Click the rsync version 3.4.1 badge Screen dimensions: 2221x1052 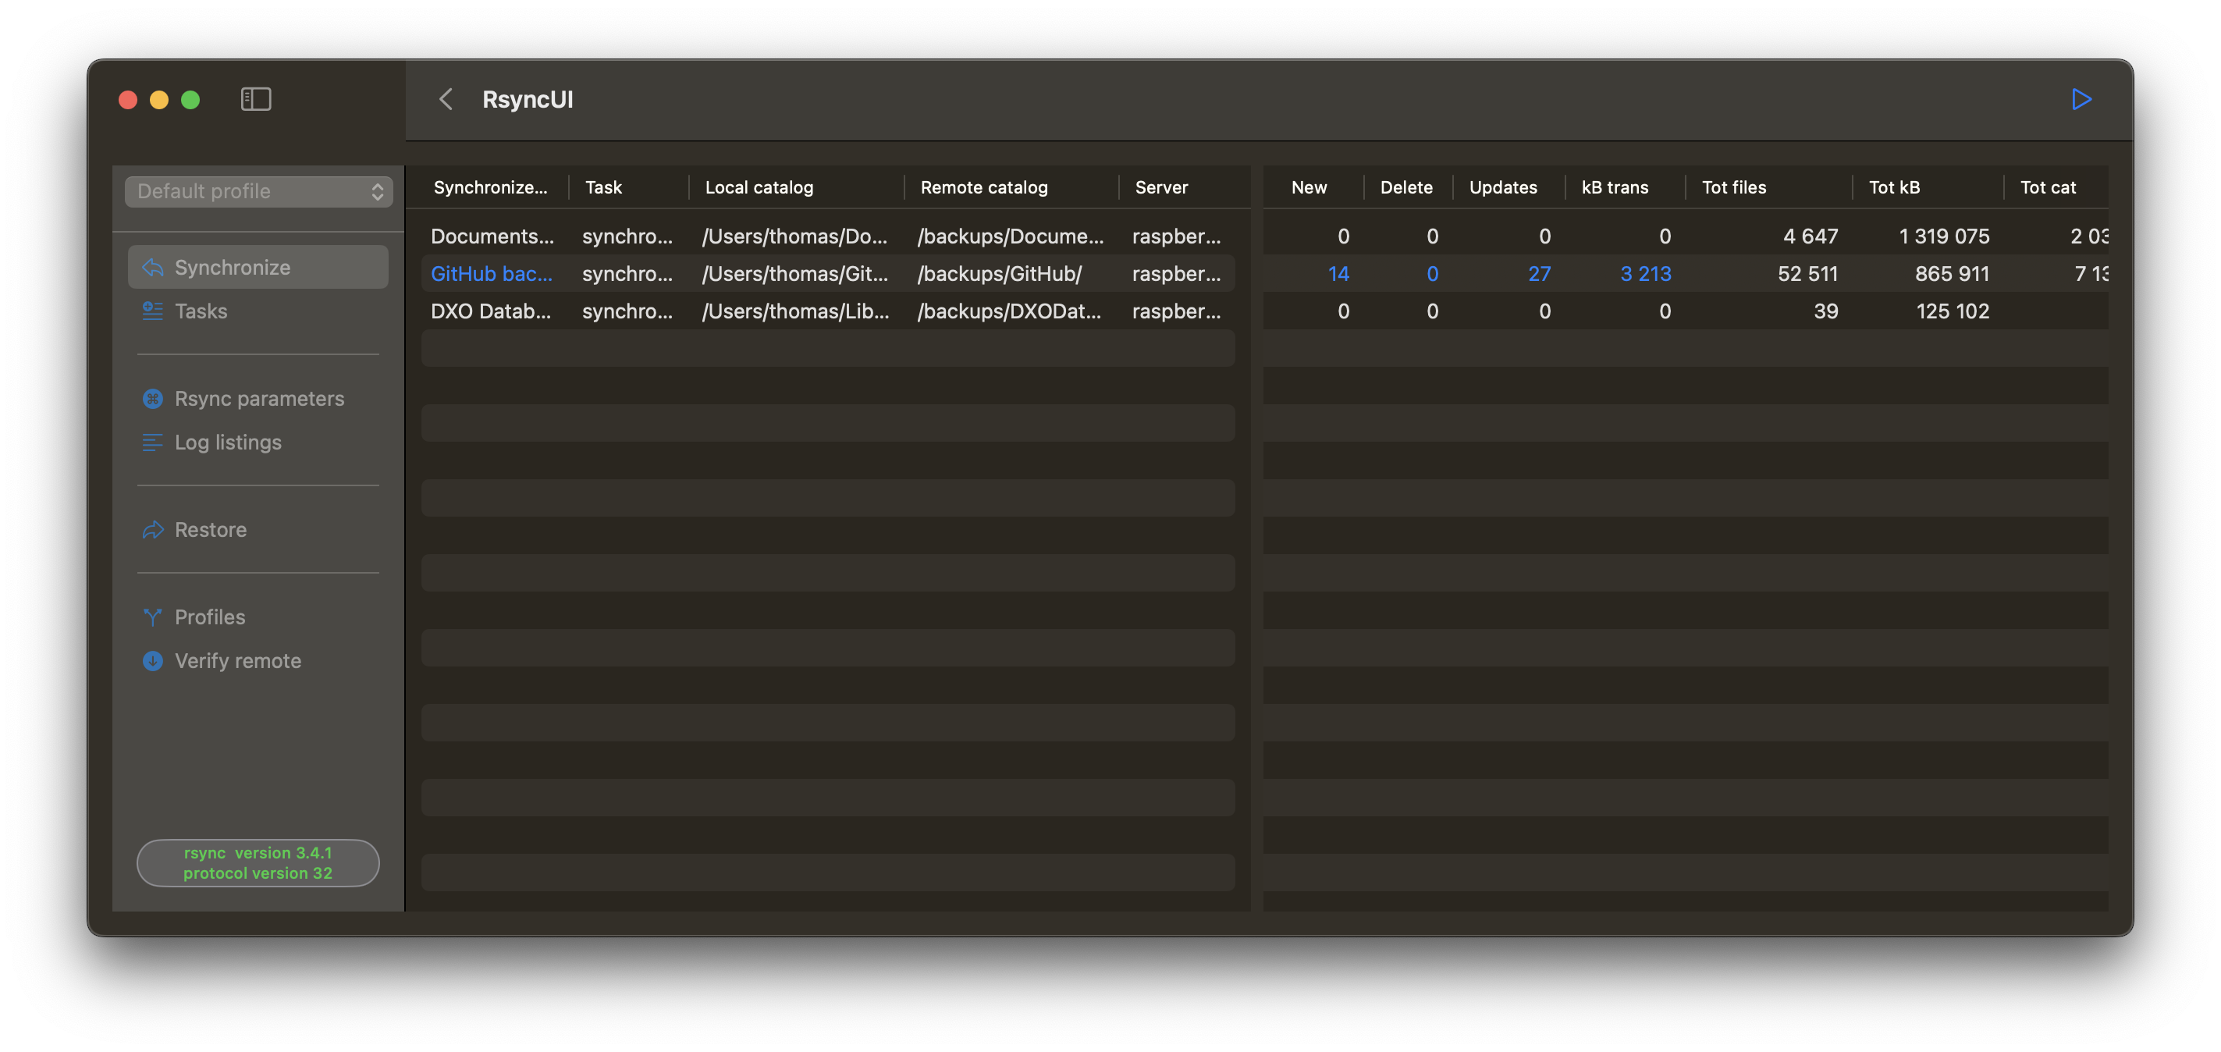(x=258, y=862)
